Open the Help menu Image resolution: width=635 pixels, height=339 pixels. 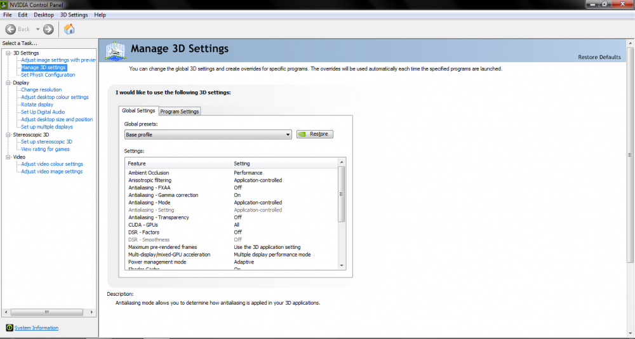100,15
